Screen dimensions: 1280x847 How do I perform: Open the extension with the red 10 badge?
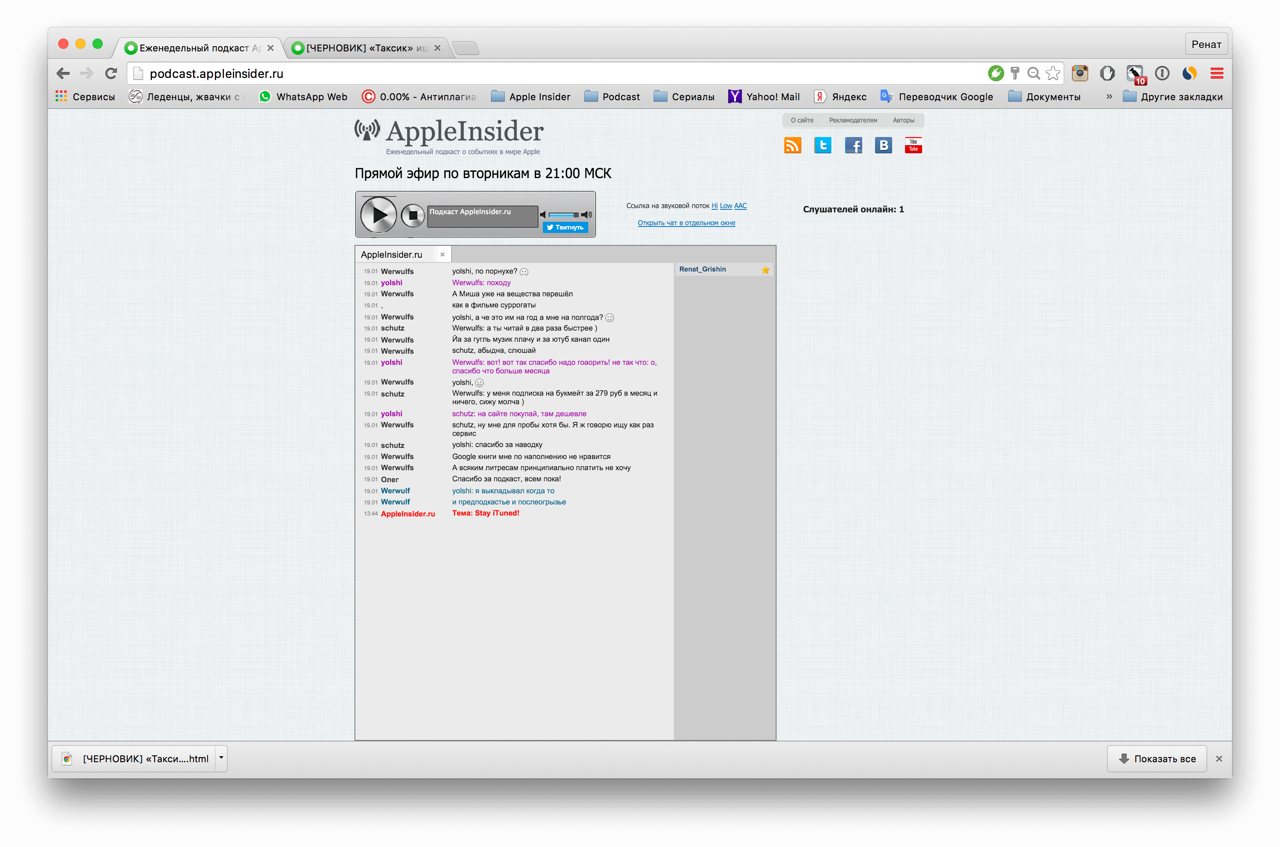coord(1135,75)
